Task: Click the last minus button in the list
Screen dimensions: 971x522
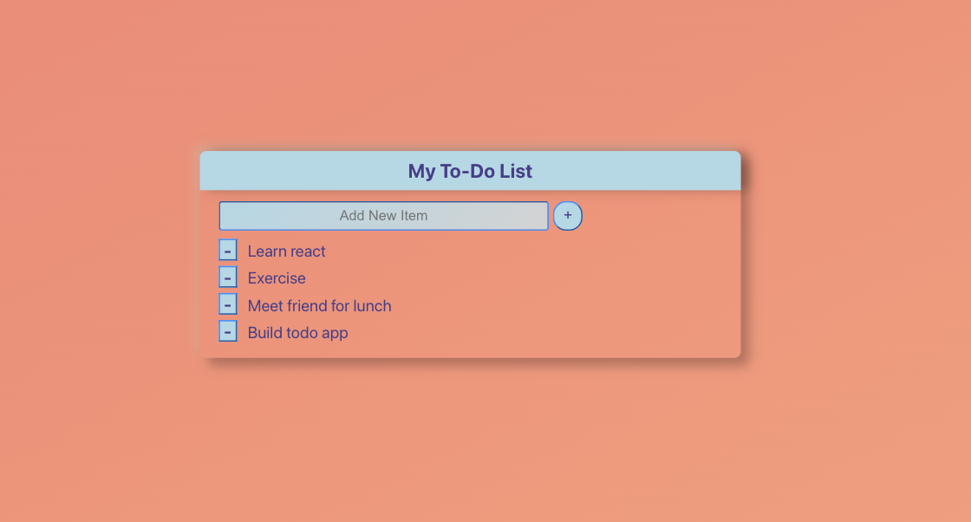Action: coord(228,331)
